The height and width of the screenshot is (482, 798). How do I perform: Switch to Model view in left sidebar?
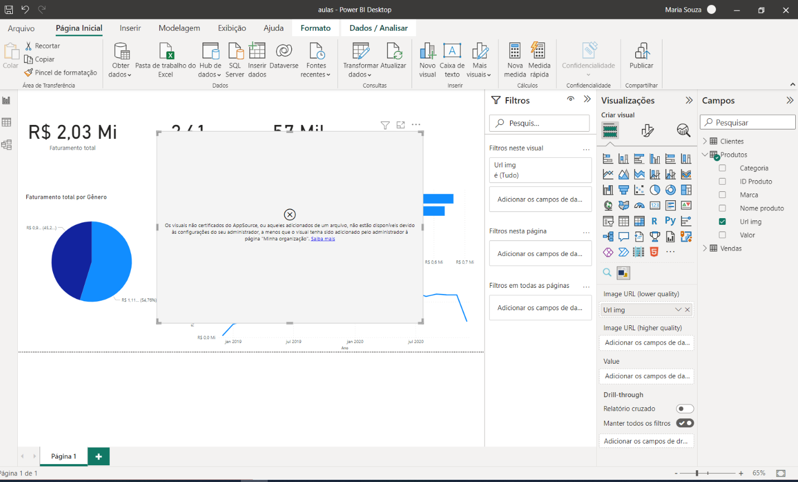click(x=7, y=145)
